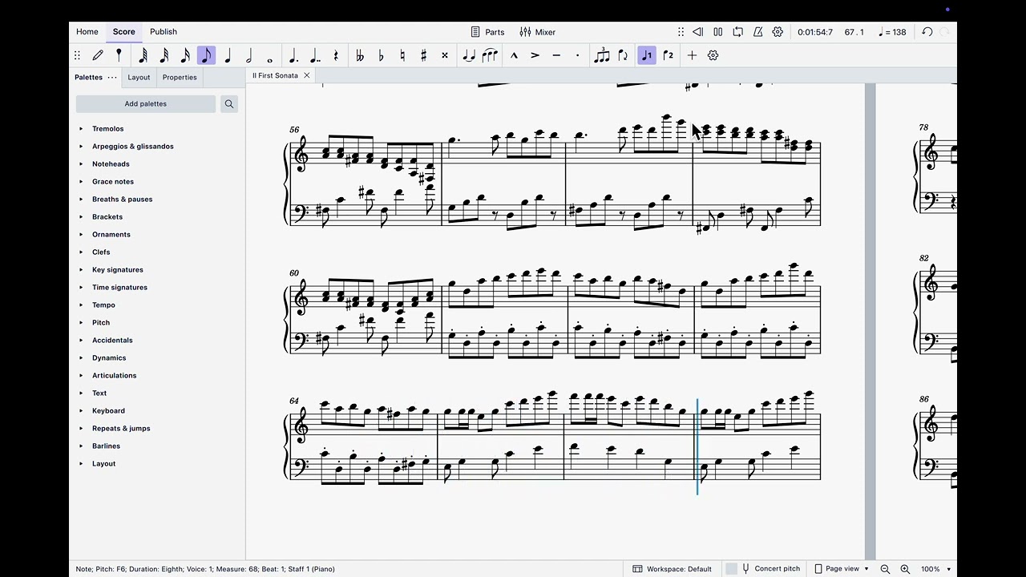Close the II First Sonata score tab
Image resolution: width=1026 pixels, height=577 pixels.
306,75
